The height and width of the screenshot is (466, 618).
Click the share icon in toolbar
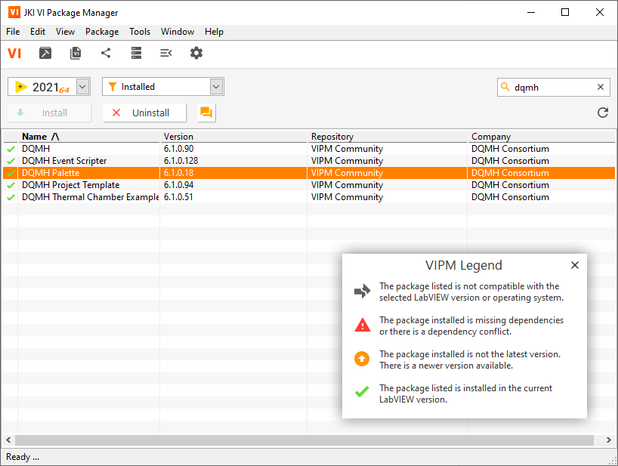pyautogui.click(x=106, y=53)
